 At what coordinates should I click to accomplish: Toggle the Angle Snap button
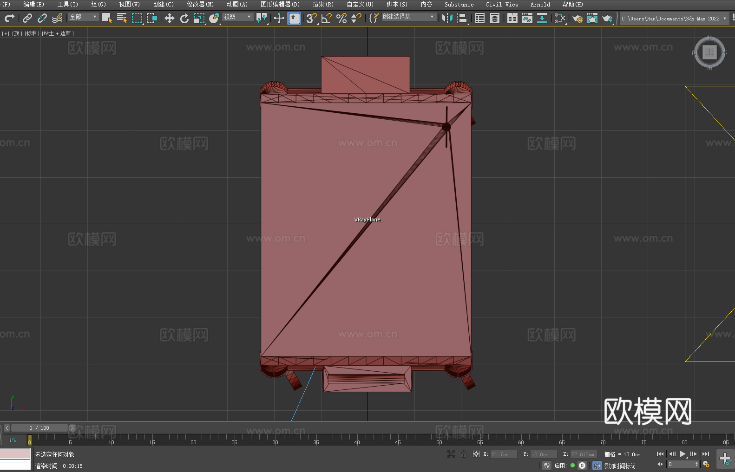327,18
